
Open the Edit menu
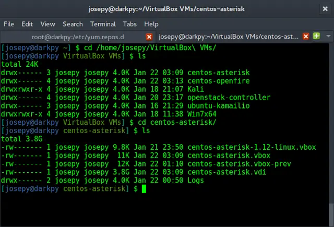[x=27, y=24]
